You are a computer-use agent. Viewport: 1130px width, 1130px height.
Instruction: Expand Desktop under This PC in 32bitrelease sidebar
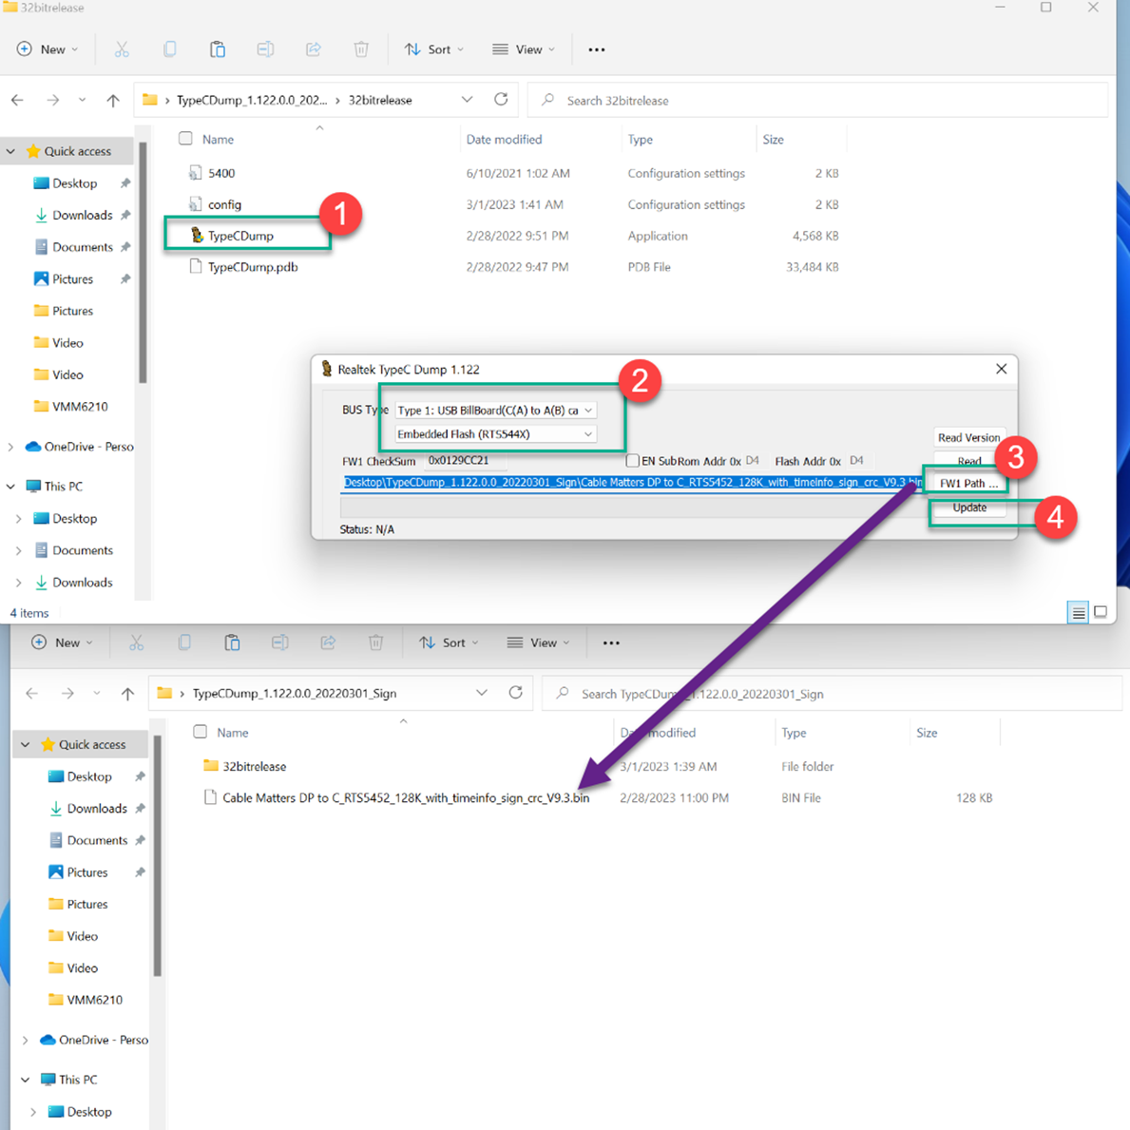(19, 519)
